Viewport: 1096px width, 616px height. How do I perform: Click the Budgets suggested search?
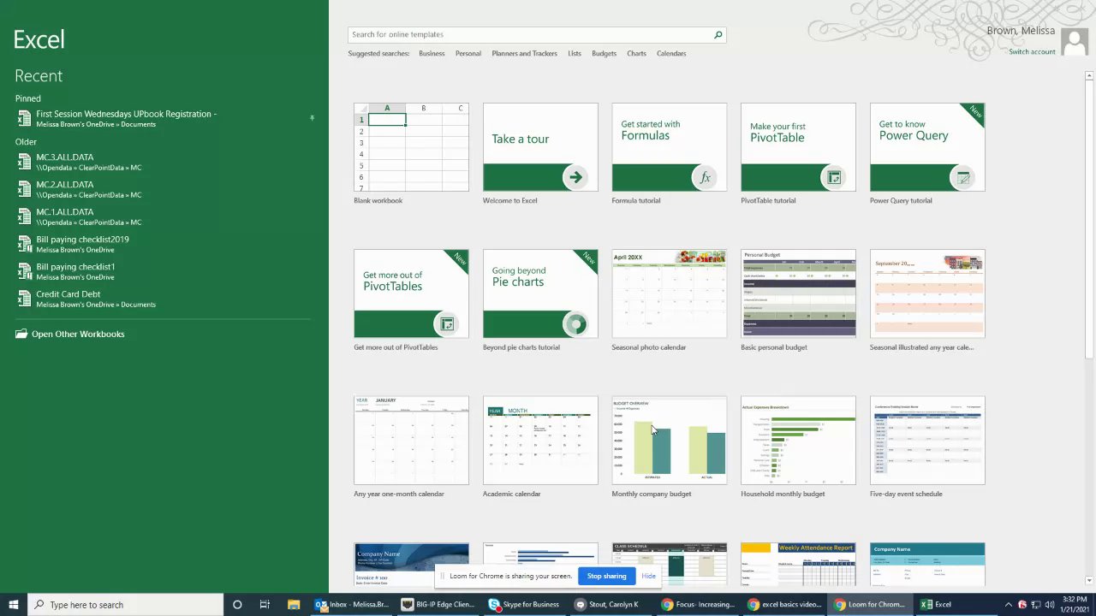coord(604,53)
